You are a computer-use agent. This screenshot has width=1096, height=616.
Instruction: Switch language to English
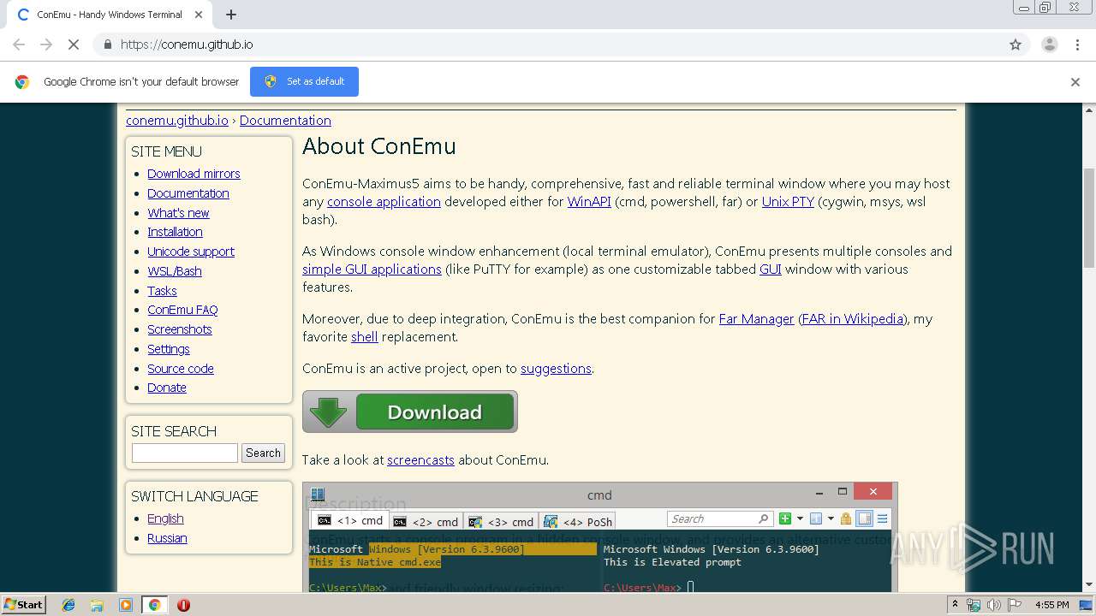point(165,518)
